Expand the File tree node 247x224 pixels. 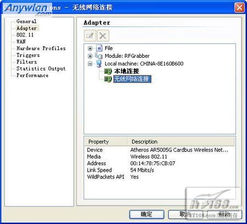point(90,48)
